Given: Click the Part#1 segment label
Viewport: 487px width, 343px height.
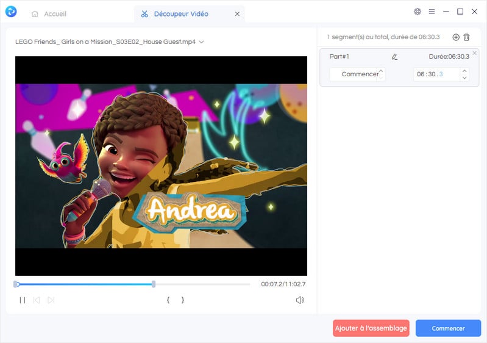Looking at the screenshot, I should [x=339, y=57].
